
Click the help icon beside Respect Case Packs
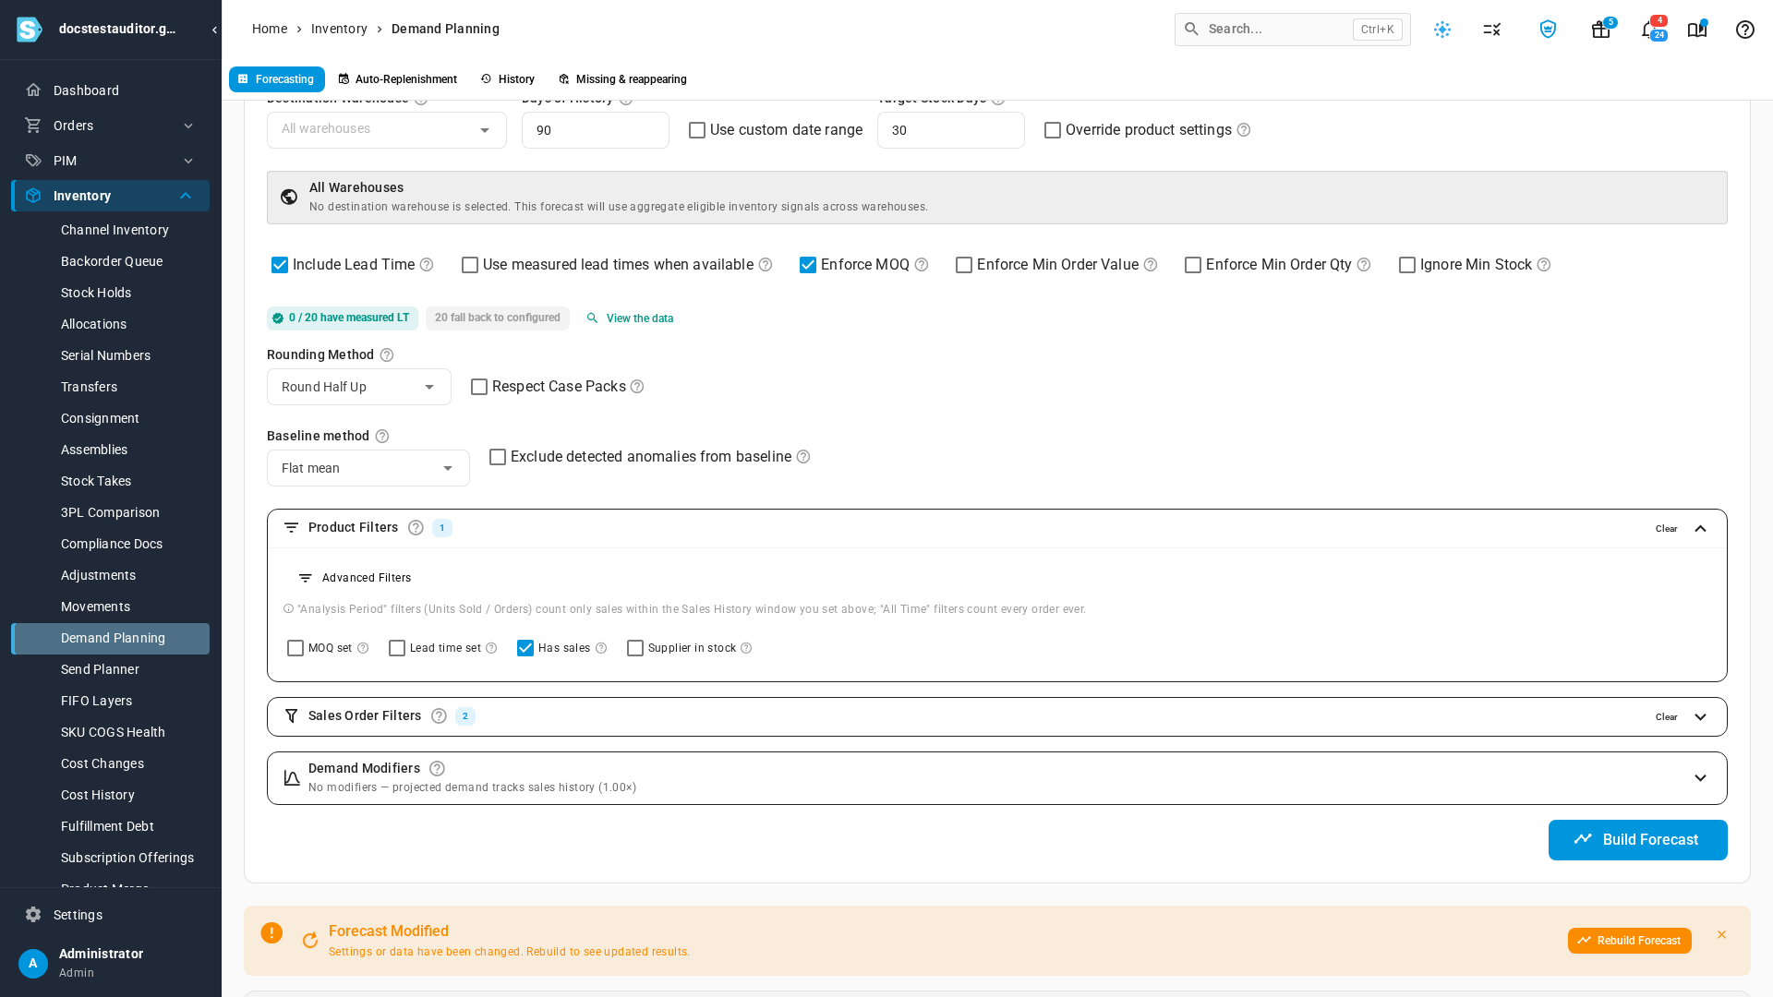pyautogui.click(x=637, y=387)
